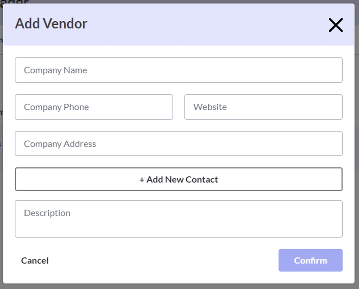Screen dimensions: 359x289
Task: Click the Company Address placeholder text
Action: tap(60, 144)
